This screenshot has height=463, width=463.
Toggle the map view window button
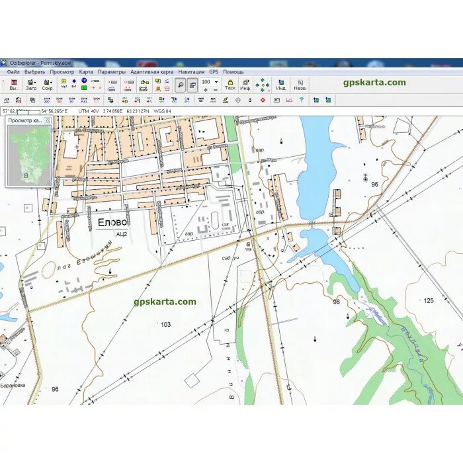click(192, 85)
